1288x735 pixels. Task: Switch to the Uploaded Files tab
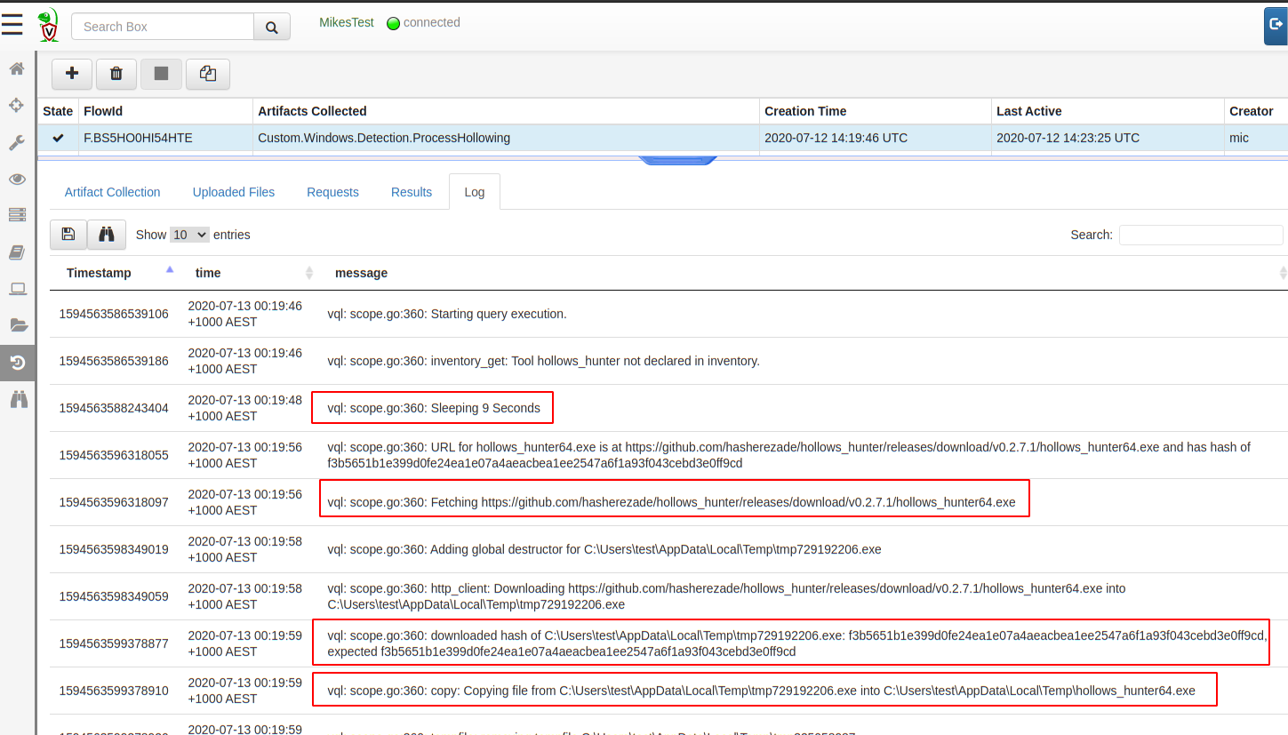234,192
